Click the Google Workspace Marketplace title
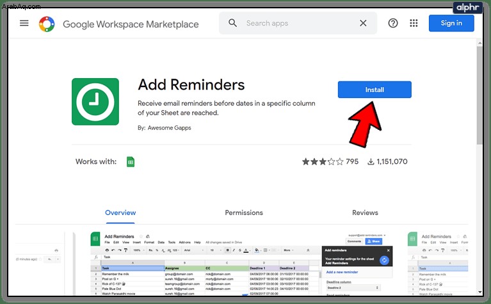 [x=131, y=24]
